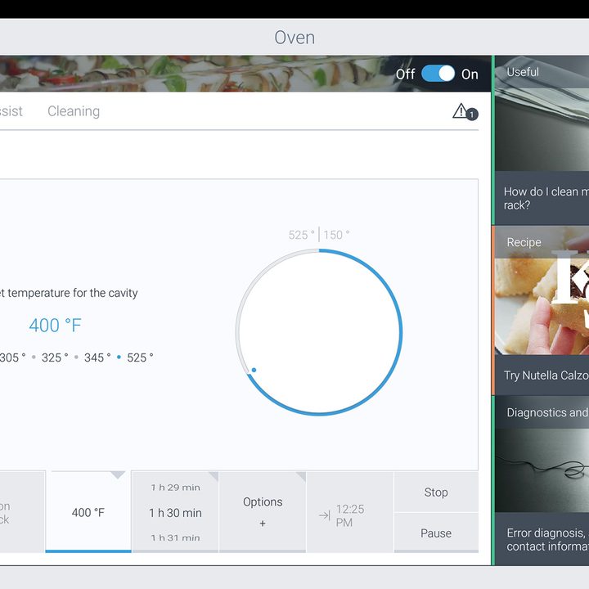This screenshot has width=589, height=589.
Task: Open the 400 °F temperature tile
Action: click(88, 511)
